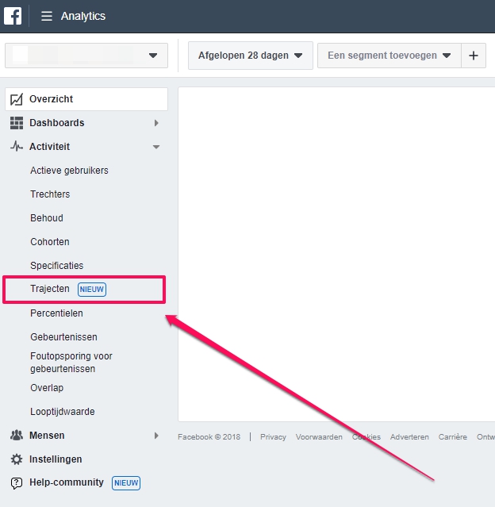Click the Mensen people icon
This screenshot has height=507, width=495.
(x=16, y=436)
